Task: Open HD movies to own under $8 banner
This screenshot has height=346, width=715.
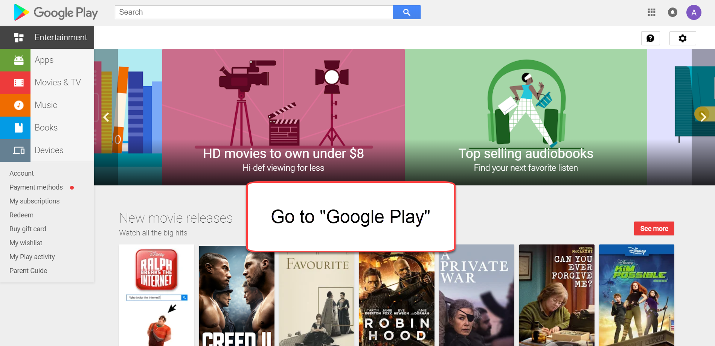Action: click(x=284, y=117)
